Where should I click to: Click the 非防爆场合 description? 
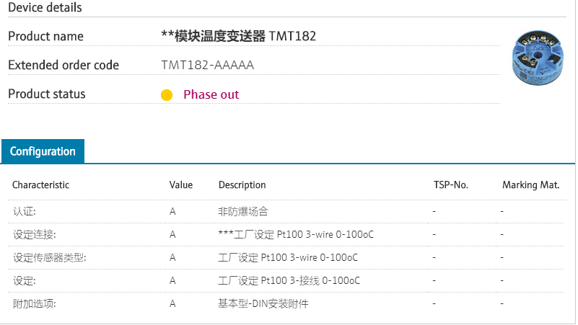point(243,212)
